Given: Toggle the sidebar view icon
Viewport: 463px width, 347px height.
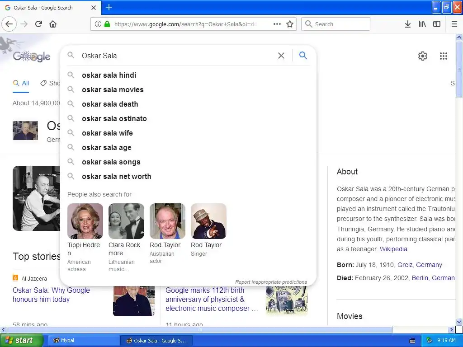Looking at the screenshot, I should 437,24.
